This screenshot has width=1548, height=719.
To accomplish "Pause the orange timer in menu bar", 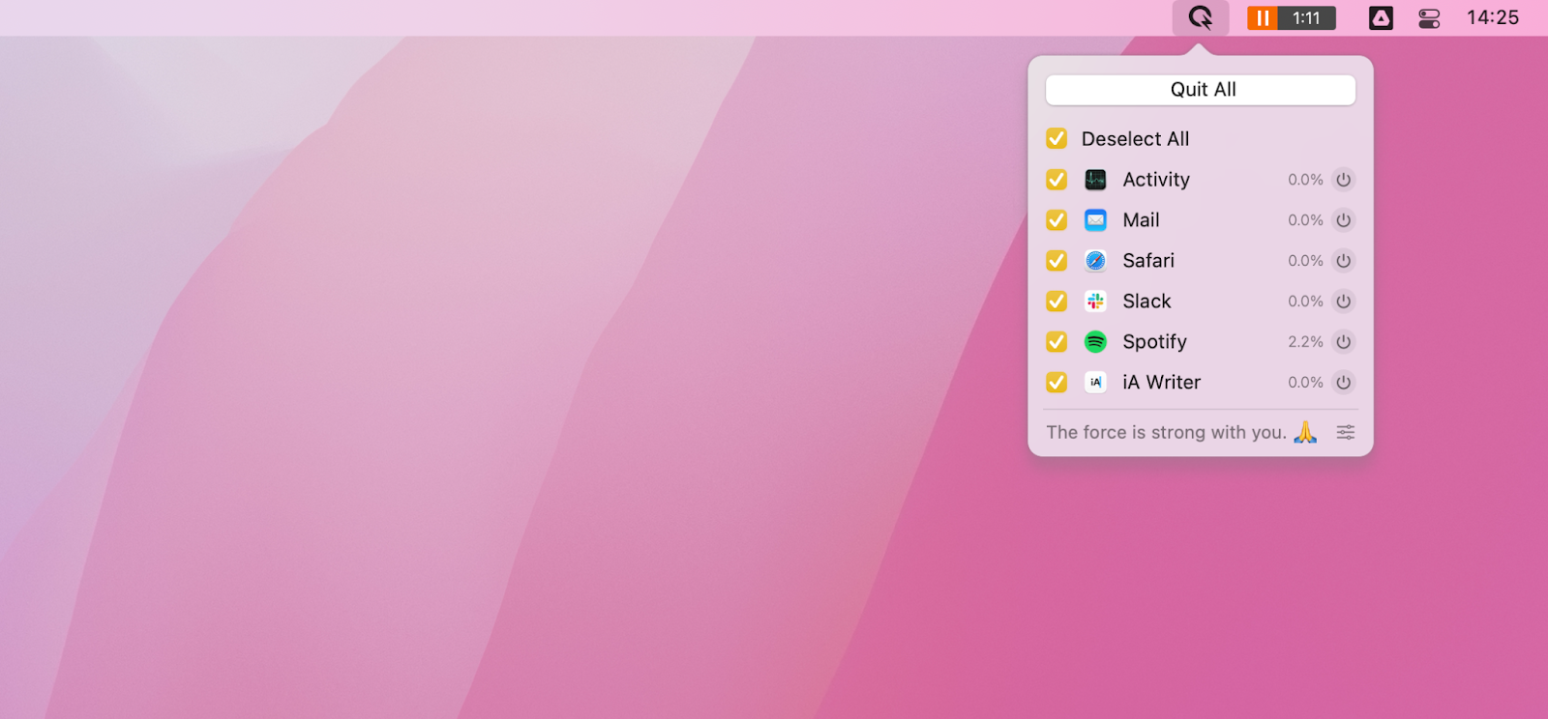I will (1262, 17).
